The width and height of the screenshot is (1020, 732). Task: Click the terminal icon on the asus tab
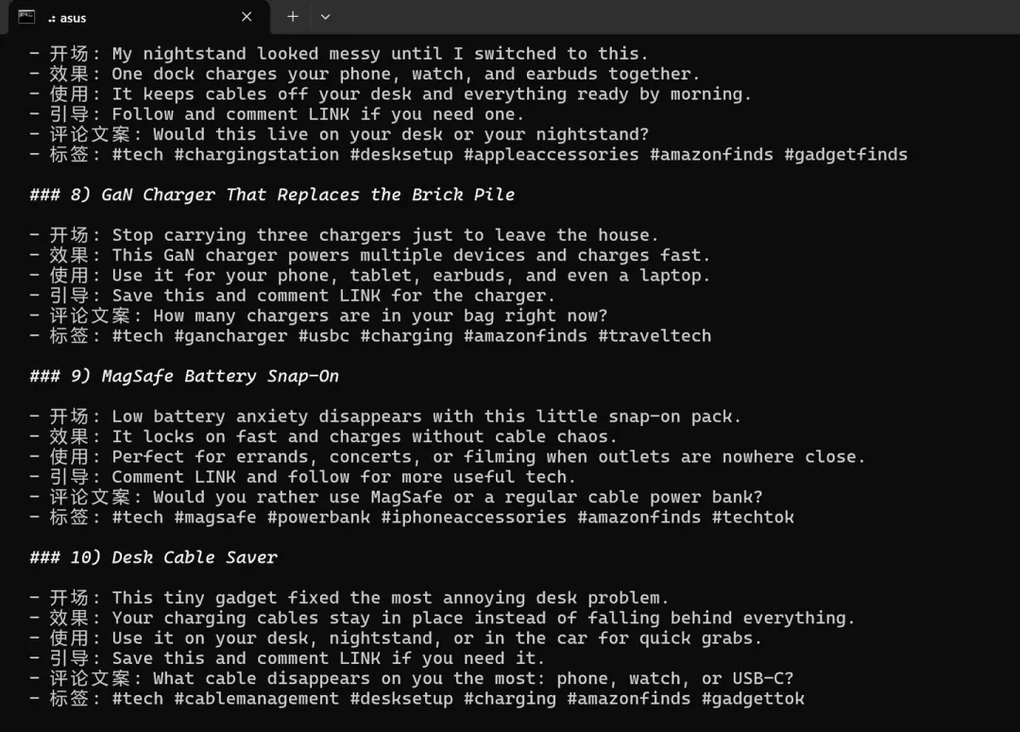(26, 17)
